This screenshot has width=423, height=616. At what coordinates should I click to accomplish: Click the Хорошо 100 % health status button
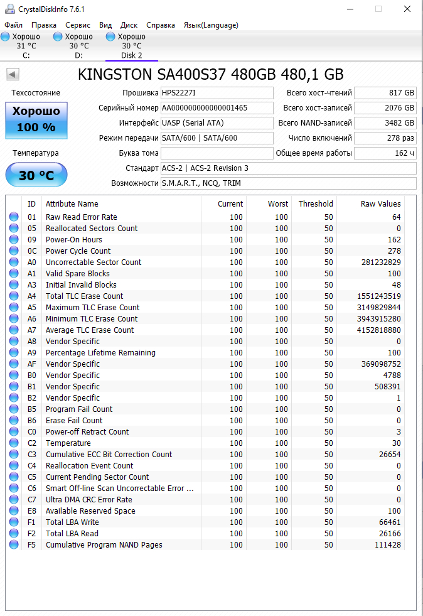coord(36,120)
